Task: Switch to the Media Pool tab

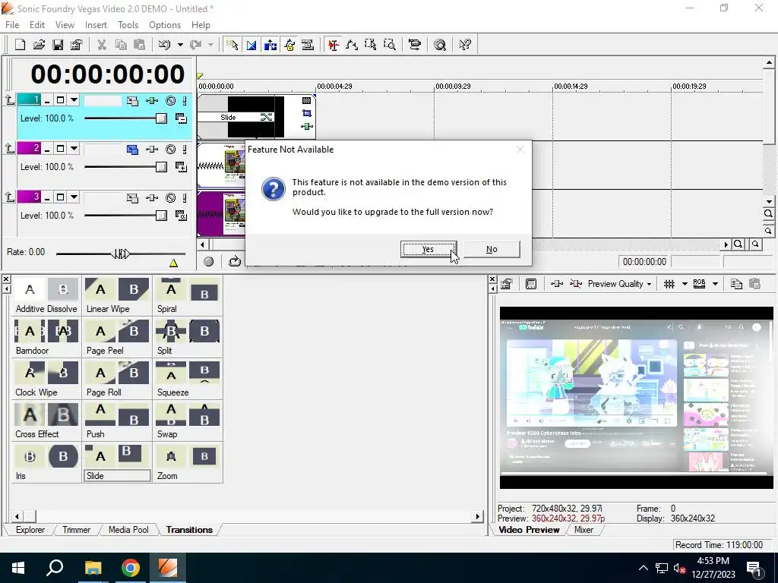Action: point(128,530)
